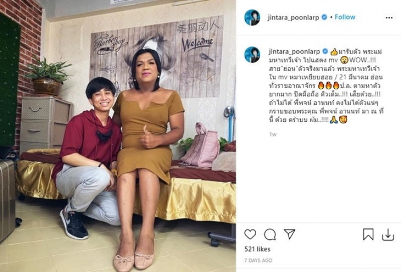401x272 pixels.
Task: Click the fire emojis in the caption
Action: [x=328, y=85]
